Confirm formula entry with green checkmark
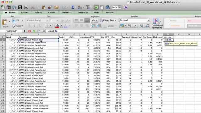 [x=34, y=31]
